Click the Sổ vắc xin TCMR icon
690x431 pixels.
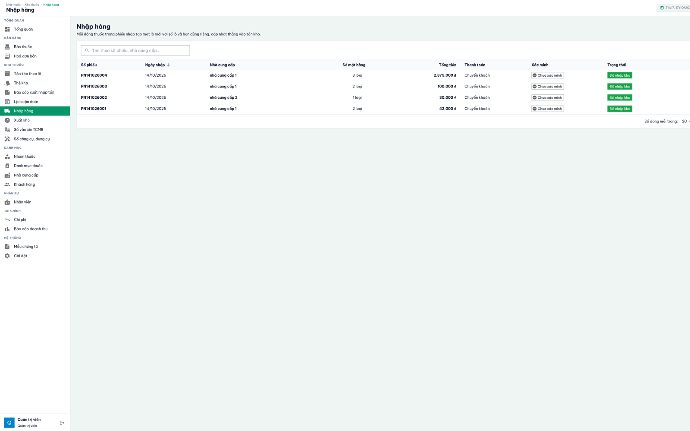pos(7,130)
